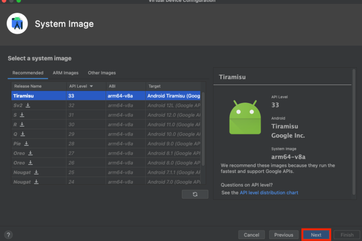The height and width of the screenshot is (241, 362).
Task: Download the Nougat API 25 image
Action: pyautogui.click(x=36, y=172)
